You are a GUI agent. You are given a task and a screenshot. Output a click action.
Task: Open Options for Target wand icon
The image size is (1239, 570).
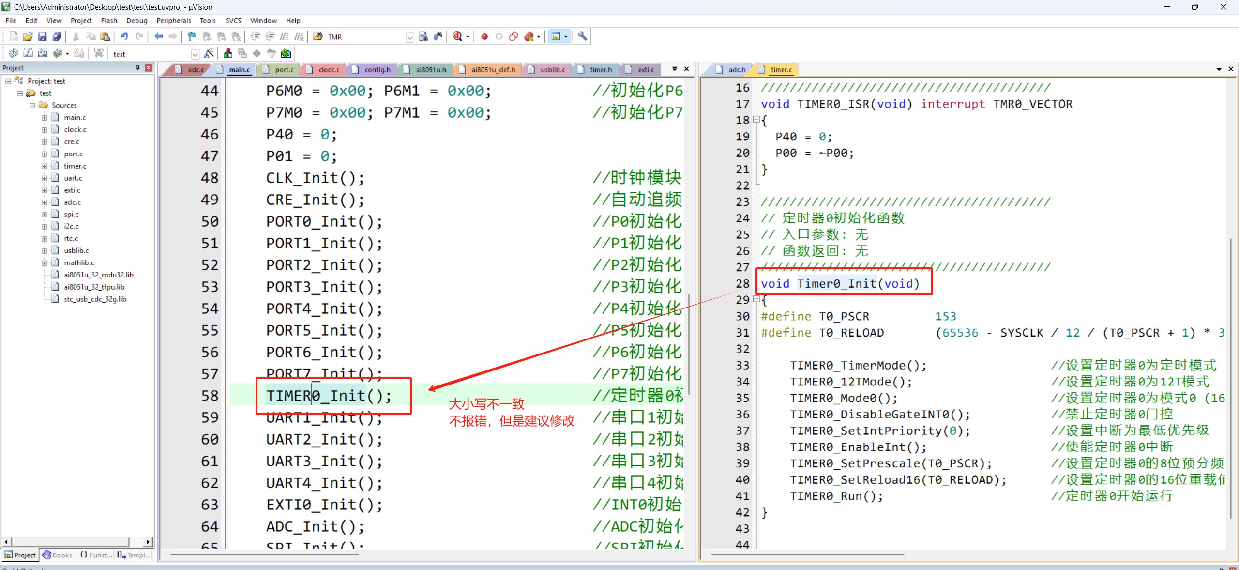tap(209, 53)
